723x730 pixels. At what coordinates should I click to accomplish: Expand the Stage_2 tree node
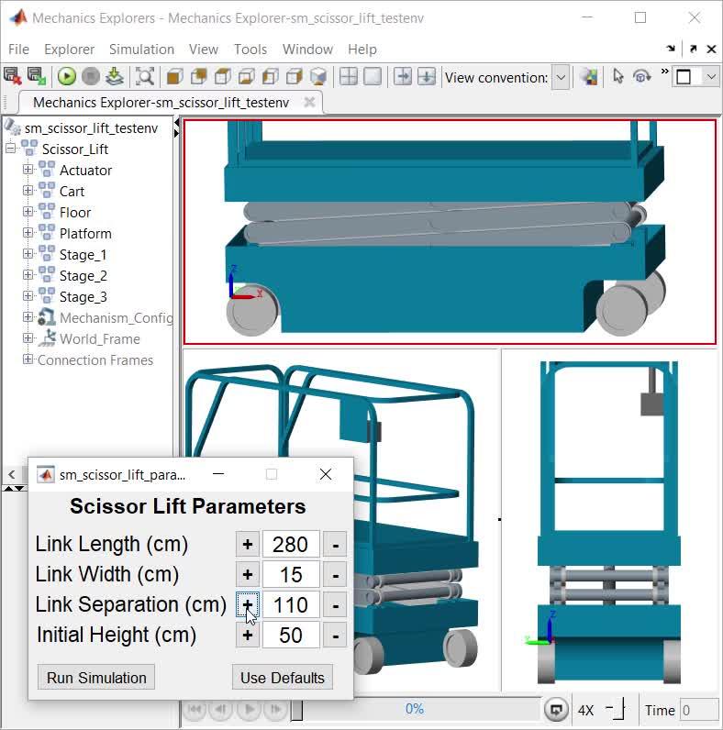coord(28,275)
